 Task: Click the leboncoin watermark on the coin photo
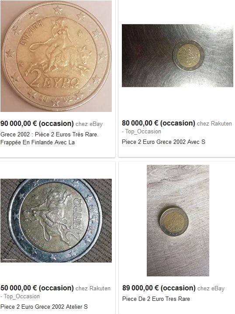point(9,259)
